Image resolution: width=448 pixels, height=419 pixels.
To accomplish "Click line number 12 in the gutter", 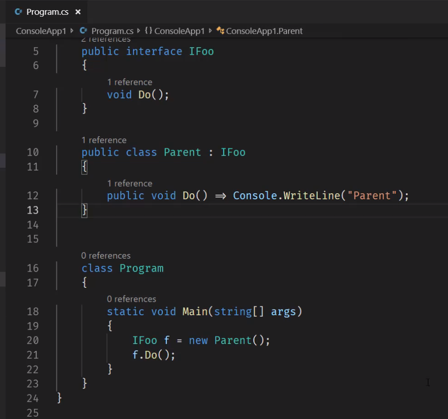I will (x=33, y=196).
